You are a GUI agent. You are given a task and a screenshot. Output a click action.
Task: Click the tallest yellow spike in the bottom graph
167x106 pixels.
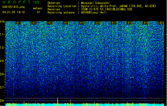[x=58, y=101]
